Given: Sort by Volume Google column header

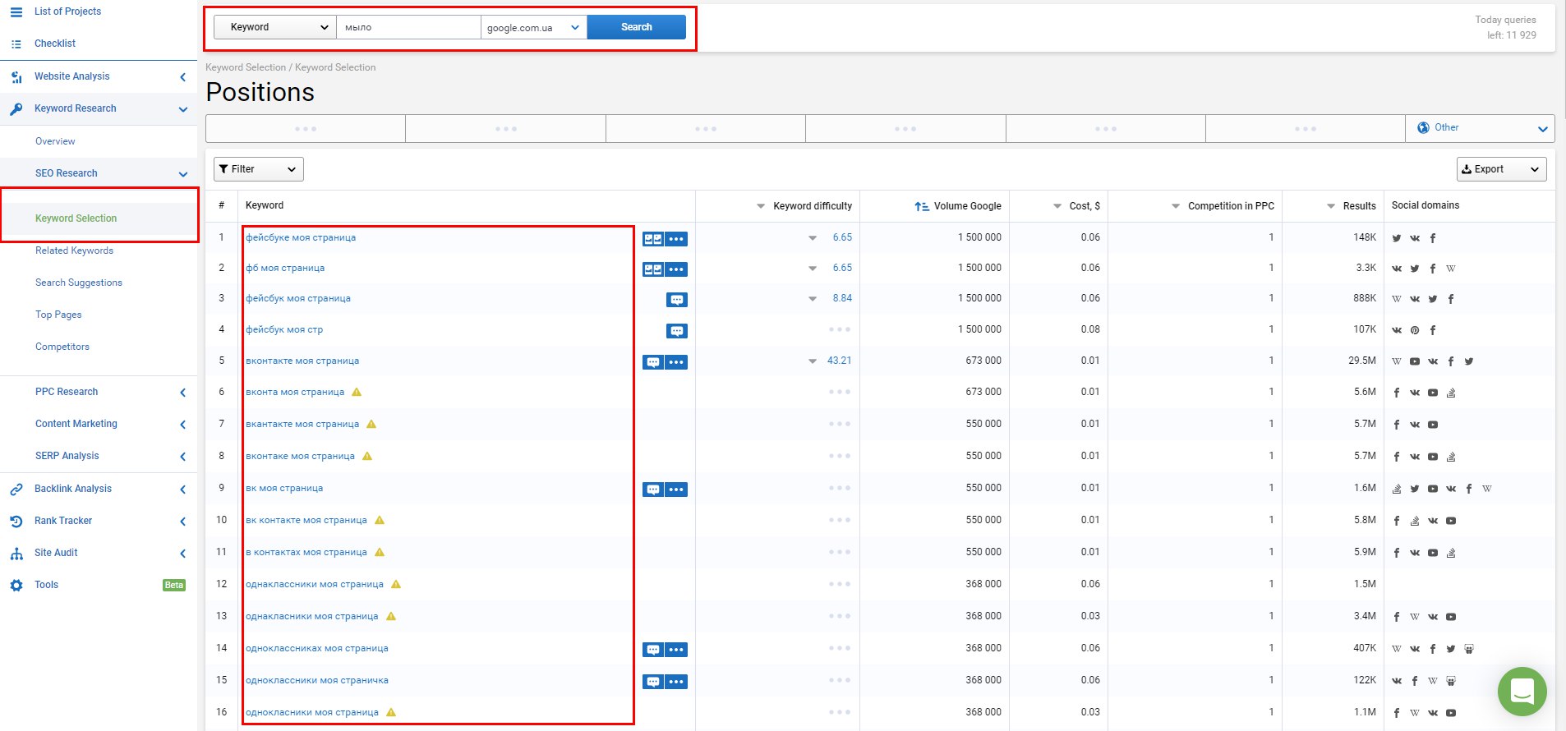Looking at the screenshot, I should click(958, 206).
